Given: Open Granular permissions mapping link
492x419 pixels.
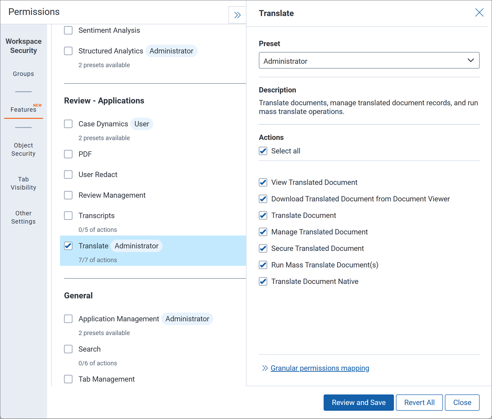Looking at the screenshot, I should pyautogui.click(x=320, y=368).
